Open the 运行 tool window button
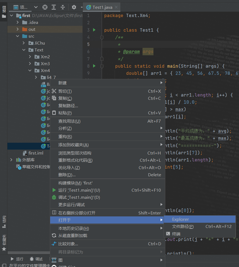 (17, 259)
